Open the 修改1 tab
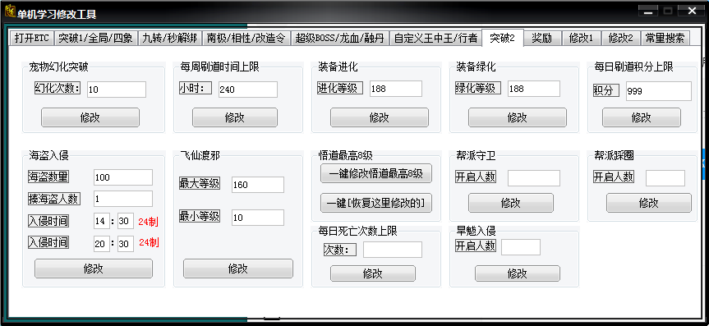The width and height of the screenshot is (709, 326). coord(581,38)
